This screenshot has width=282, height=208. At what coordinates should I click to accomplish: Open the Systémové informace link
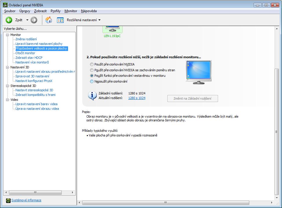26,200
